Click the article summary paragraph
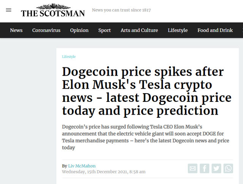The height and width of the screenshot is (184, 243). click(x=145, y=137)
